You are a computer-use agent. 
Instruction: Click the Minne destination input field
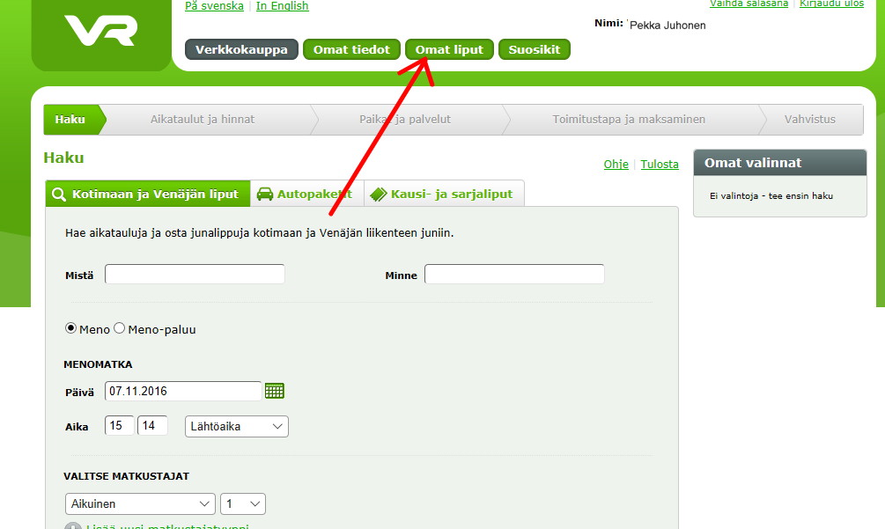click(514, 275)
